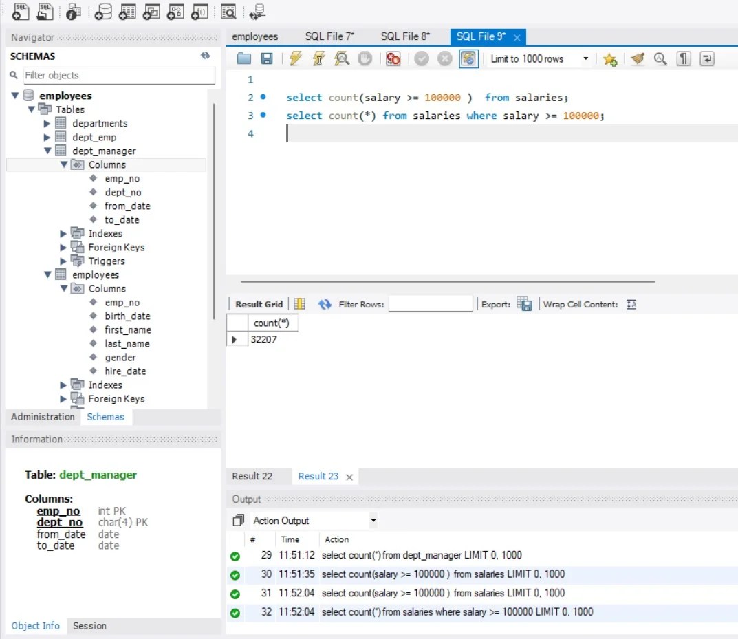738x639 pixels.
Task: Open the Session info panel
Action: 89,626
